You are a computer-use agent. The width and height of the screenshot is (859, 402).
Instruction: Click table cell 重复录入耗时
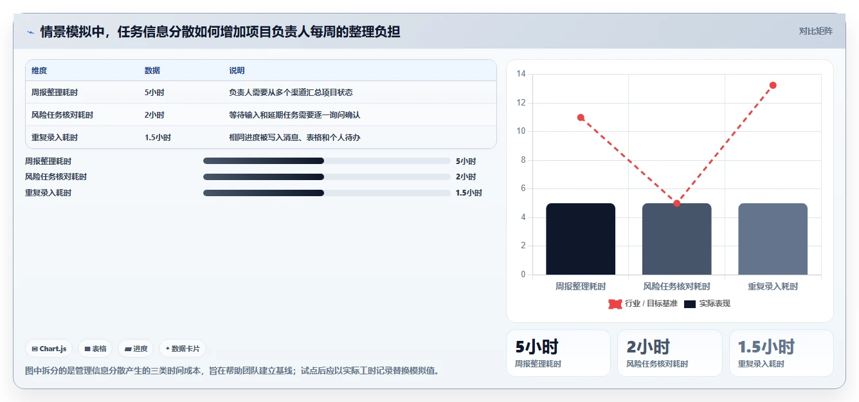tap(55, 138)
